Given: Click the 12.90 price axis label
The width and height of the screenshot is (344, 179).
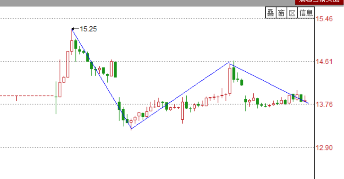Looking at the screenshot, I should click(x=324, y=148).
